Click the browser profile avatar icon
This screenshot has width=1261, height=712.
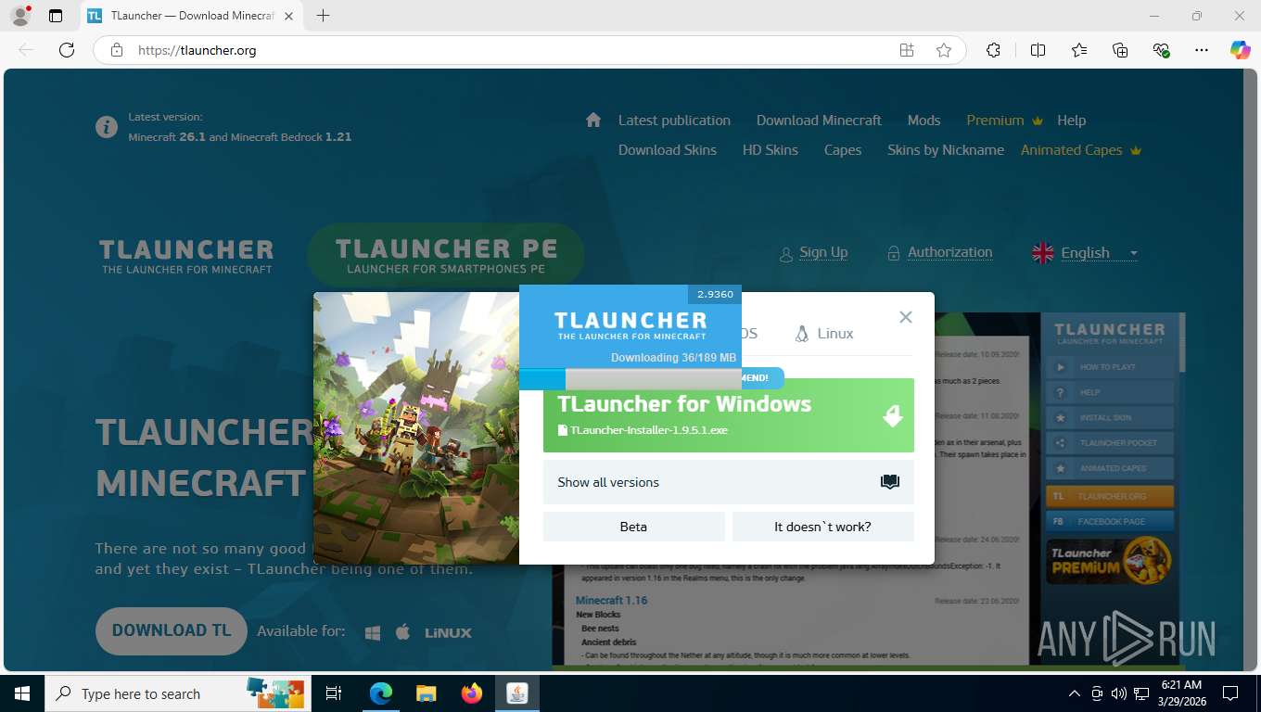[x=19, y=16]
